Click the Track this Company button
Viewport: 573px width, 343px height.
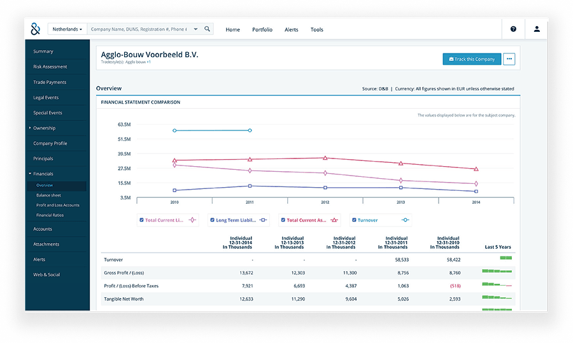[472, 59]
